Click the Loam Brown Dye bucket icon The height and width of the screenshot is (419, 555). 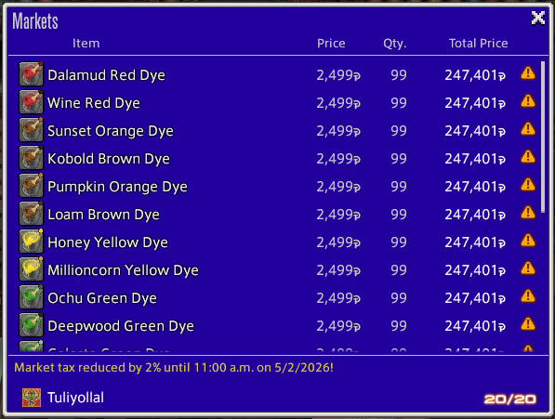(32, 214)
